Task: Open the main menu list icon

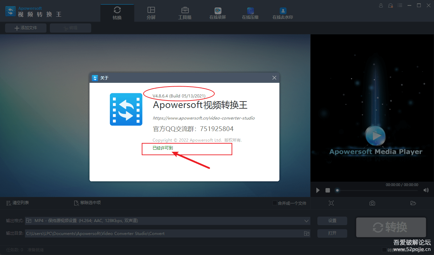Action: [x=400, y=5]
